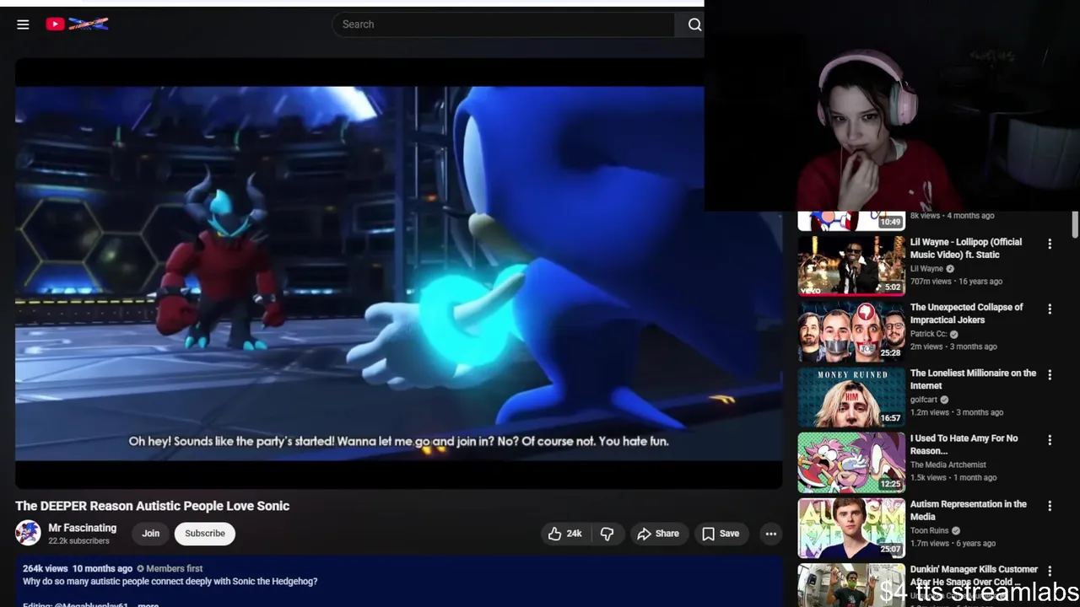Screen dimensions: 1080x607
Task: Open the Impractical Jokers collapse video thumbnail
Action: [851, 331]
